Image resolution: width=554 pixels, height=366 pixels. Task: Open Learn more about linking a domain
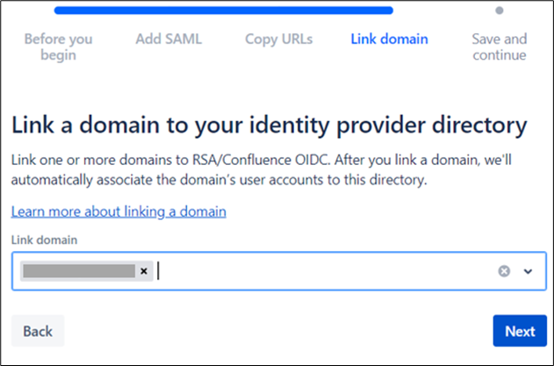[119, 212]
